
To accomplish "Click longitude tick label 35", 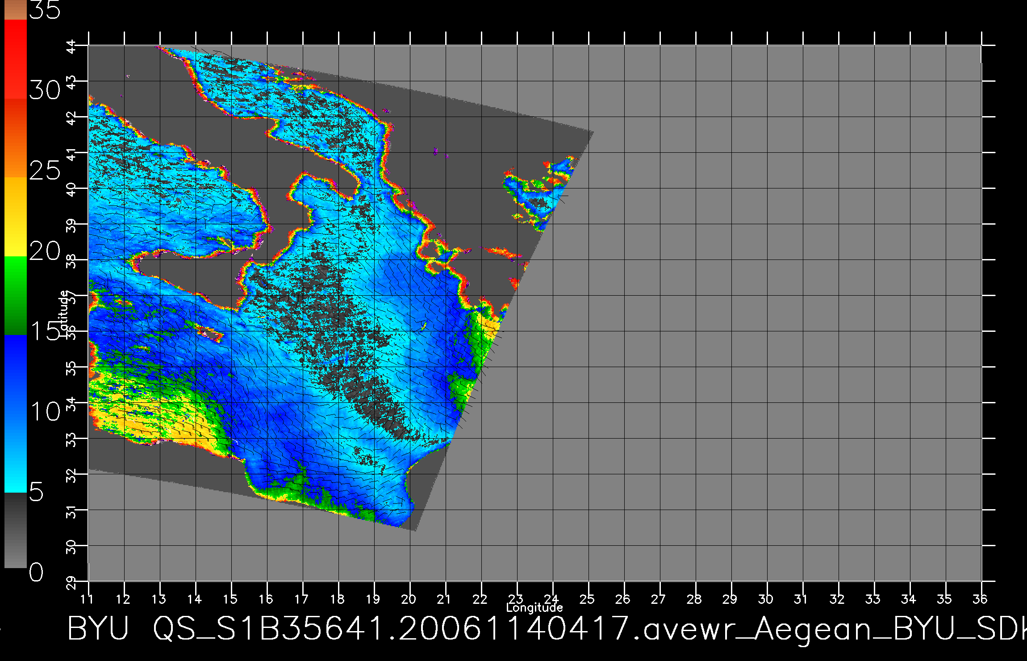I will [x=944, y=599].
